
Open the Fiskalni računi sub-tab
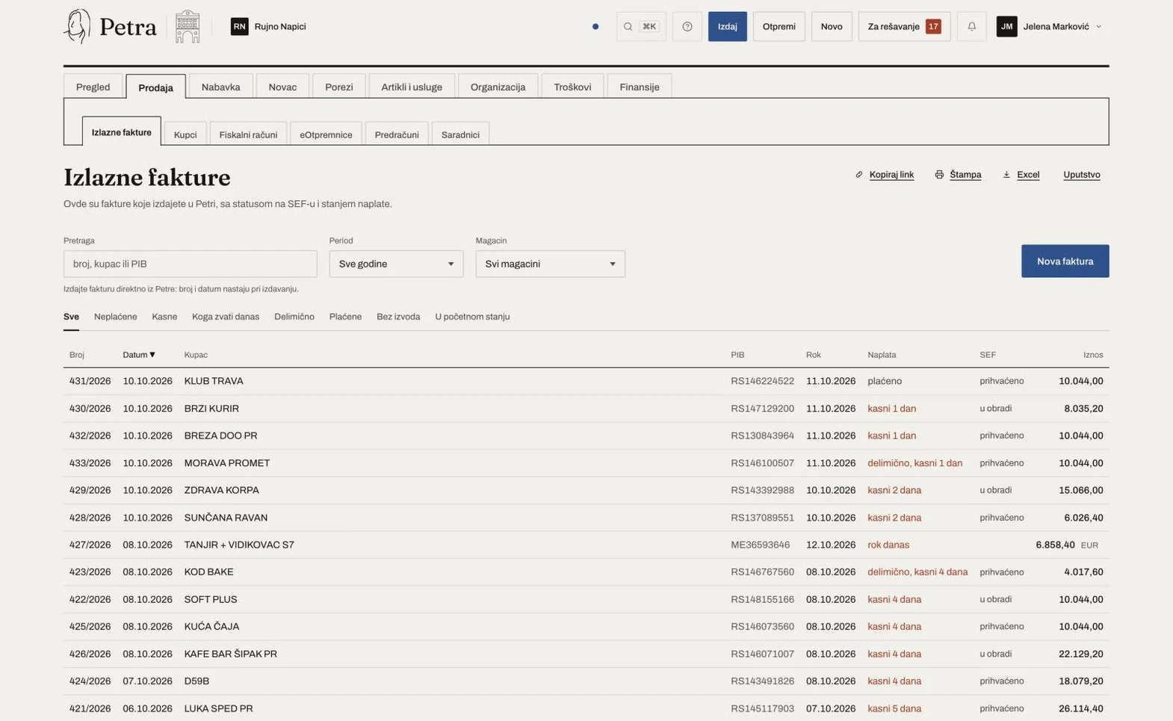(x=248, y=134)
